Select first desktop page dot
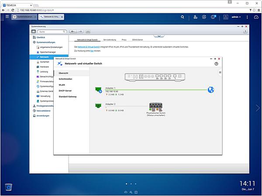The height and width of the screenshot is (196, 262). coord(127,184)
